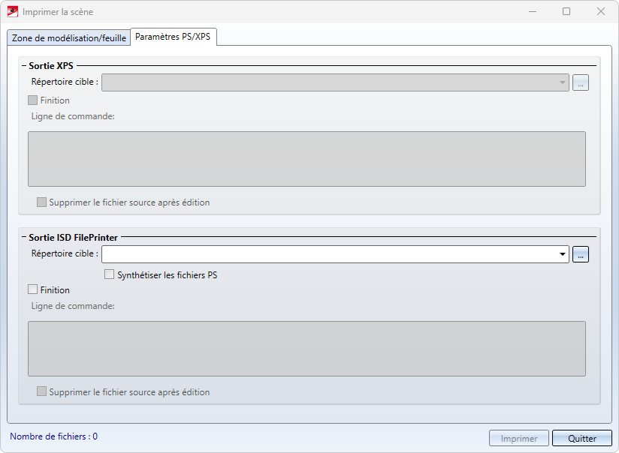Screen dimensions: 619x453
Task: Close the Imprimer la scène dialog
Action: pyautogui.click(x=601, y=12)
